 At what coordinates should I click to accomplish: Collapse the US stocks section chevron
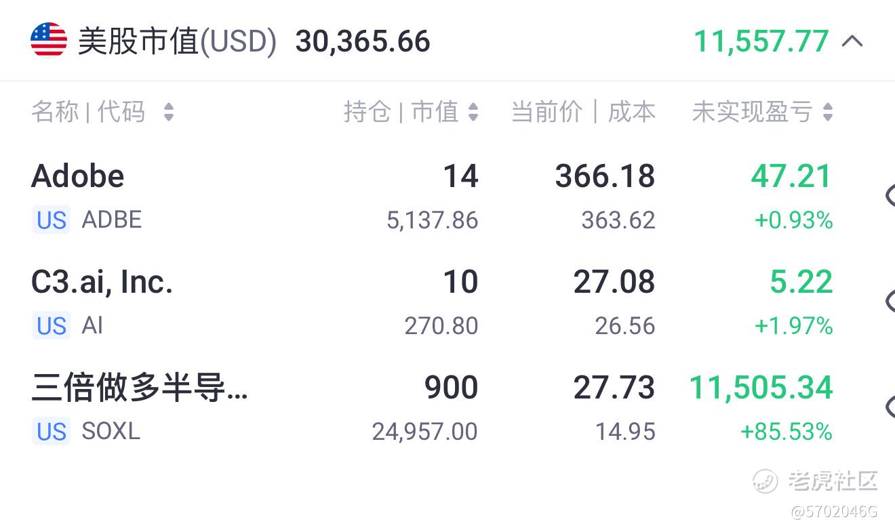pyautogui.click(x=852, y=41)
